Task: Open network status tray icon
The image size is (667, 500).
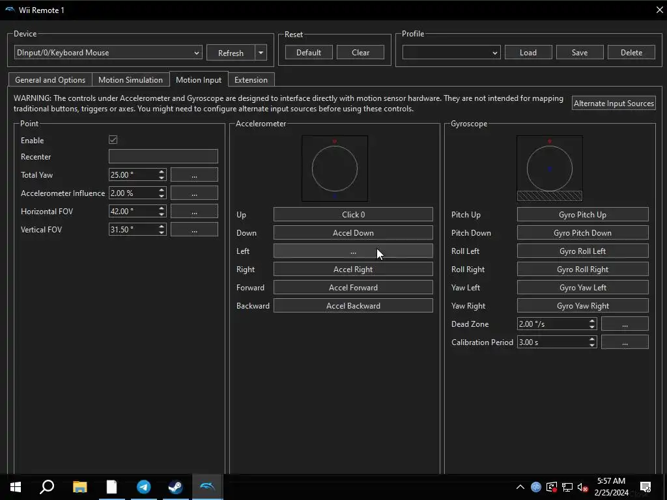Action: pyautogui.click(x=567, y=487)
